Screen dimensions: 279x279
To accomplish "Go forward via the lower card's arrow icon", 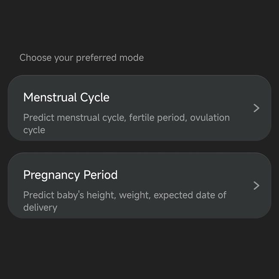I will pyautogui.click(x=256, y=185).
